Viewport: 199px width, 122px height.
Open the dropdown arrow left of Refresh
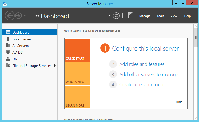click(109, 16)
